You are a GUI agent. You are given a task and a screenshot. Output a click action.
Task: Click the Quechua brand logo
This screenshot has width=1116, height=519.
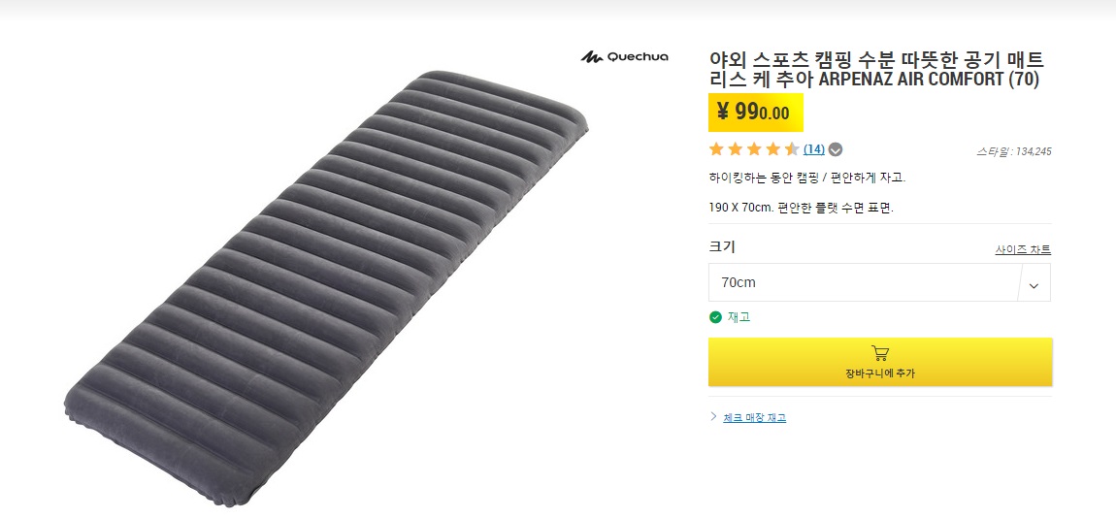pyautogui.click(x=624, y=57)
